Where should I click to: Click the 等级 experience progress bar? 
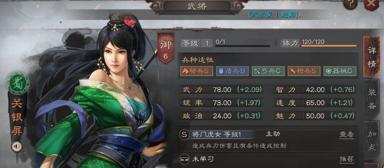(242, 46)
